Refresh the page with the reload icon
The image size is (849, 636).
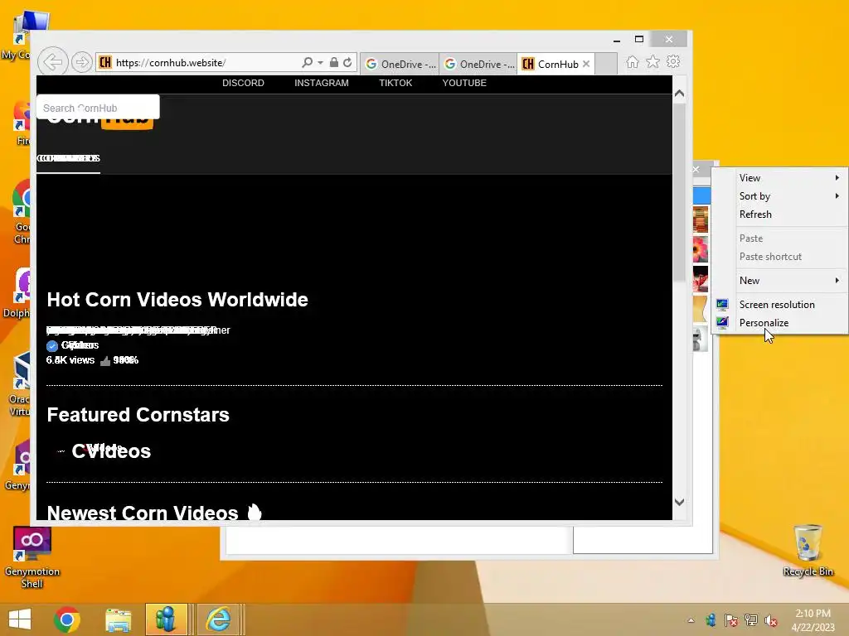click(x=347, y=62)
